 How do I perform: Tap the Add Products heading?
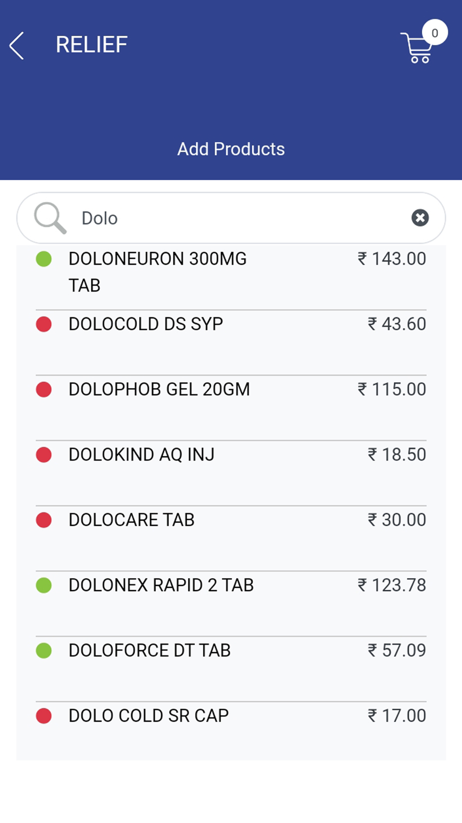pyautogui.click(x=231, y=149)
